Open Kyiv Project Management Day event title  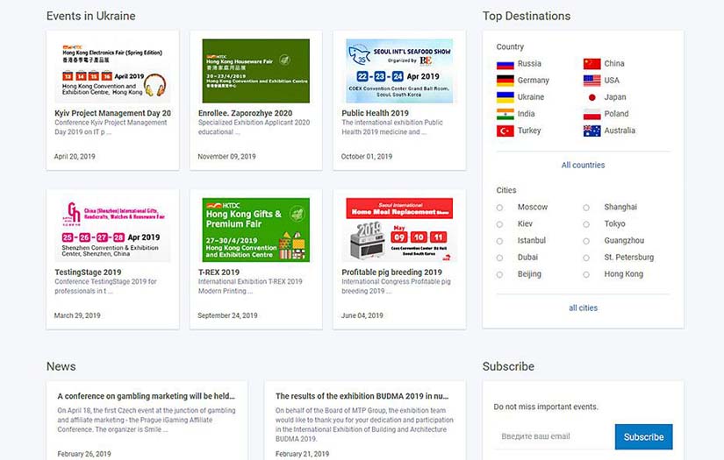[x=112, y=113]
